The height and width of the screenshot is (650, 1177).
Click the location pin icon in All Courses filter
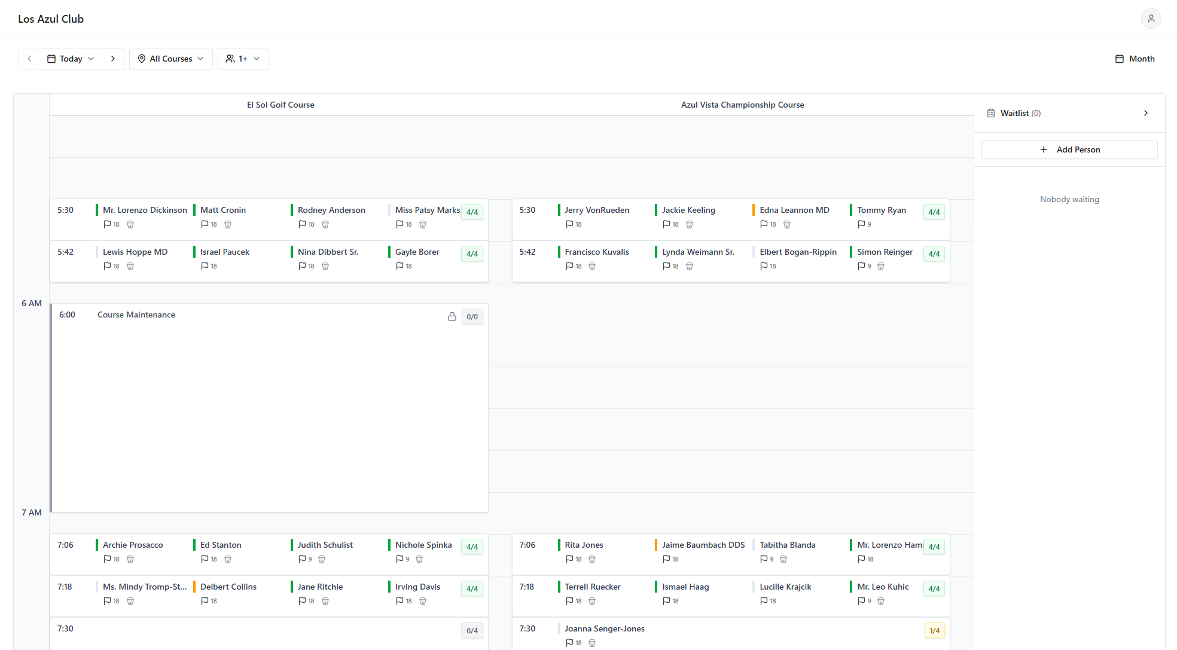coord(142,59)
